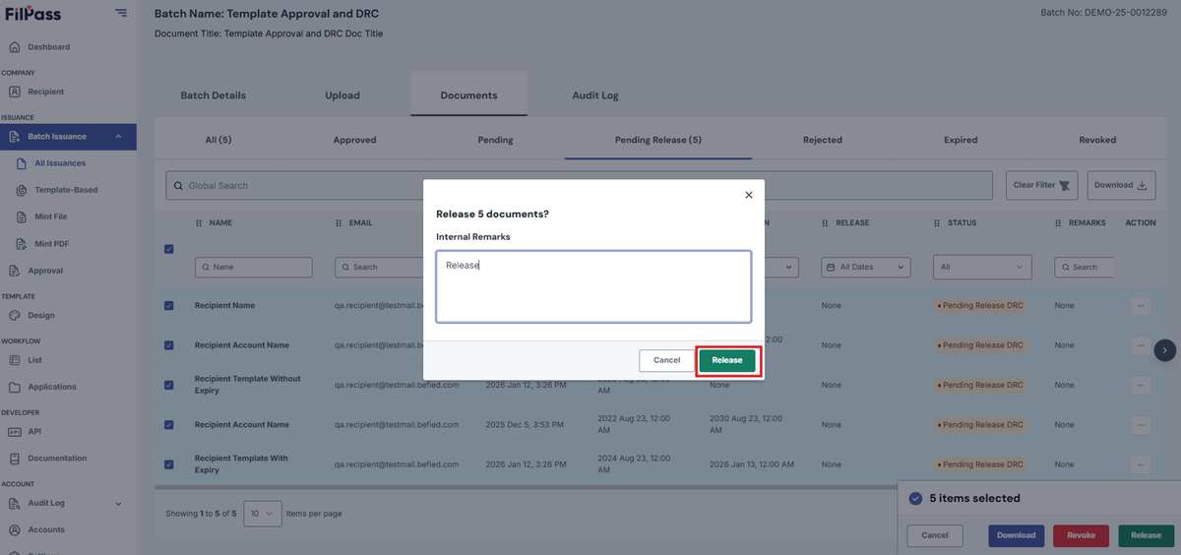Viewport: 1181px width, 555px height.
Task: Uncheck Recipient Template Without Expiry checkbox
Action: pos(168,385)
